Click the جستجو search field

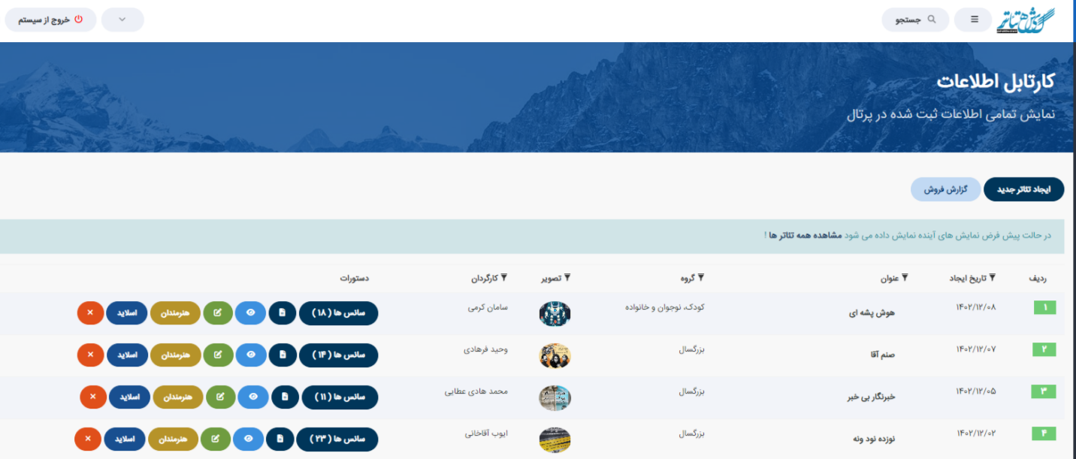coord(915,20)
